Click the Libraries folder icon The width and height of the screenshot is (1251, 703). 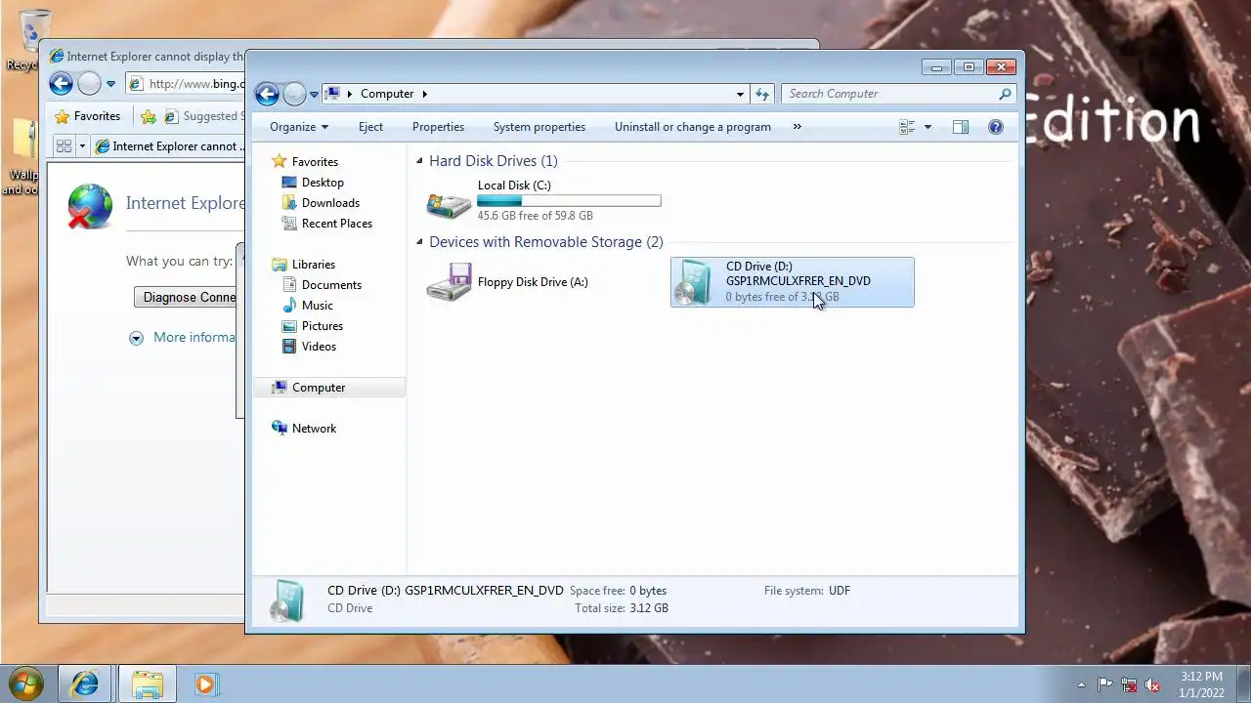click(x=280, y=265)
